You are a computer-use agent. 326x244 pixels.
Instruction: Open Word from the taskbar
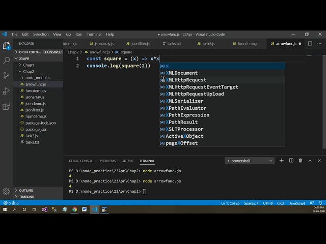pos(84,209)
